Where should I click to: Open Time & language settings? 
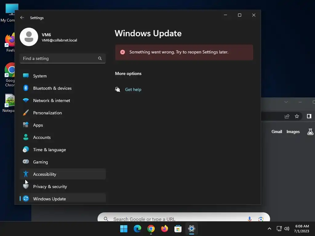pyautogui.click(x=63, y=150)
